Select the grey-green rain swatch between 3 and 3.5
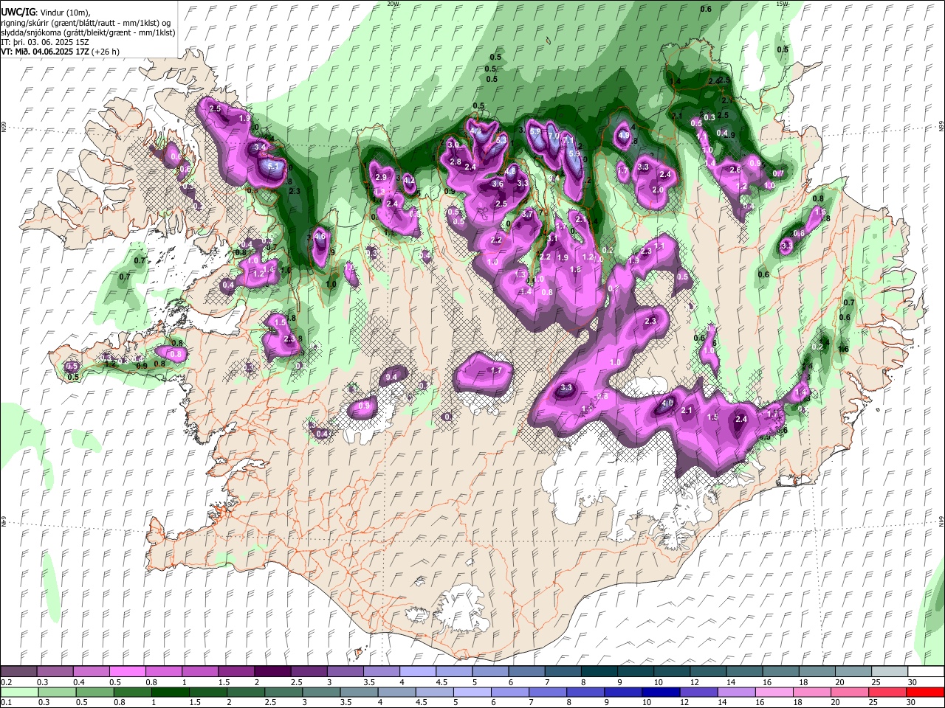Image resolution: width=945 pixels, height=708 pixels. point(322,693)
